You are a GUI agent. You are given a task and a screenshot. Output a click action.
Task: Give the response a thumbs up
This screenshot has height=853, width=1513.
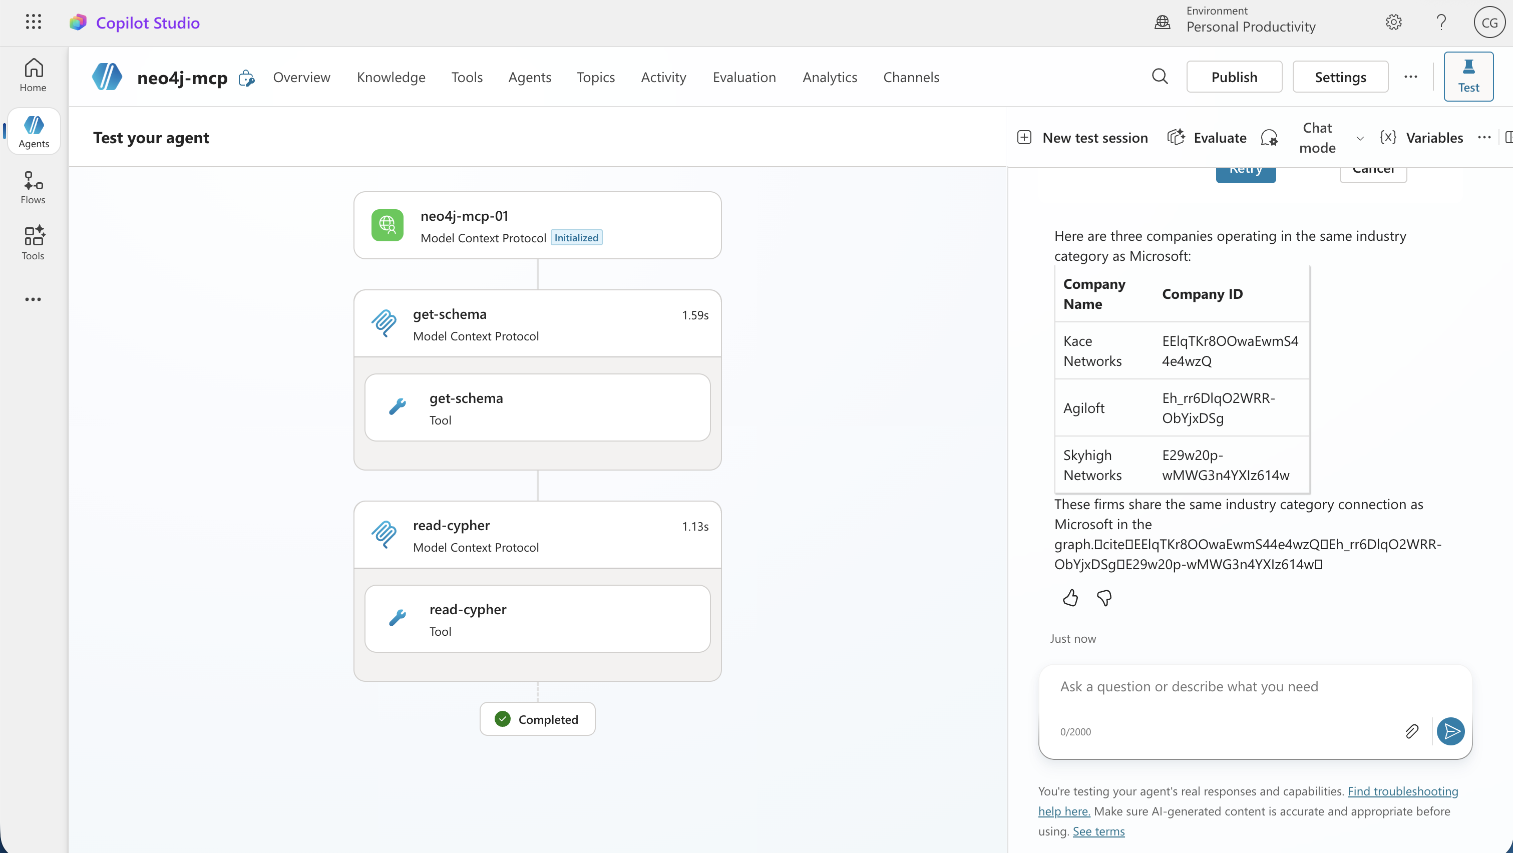point(1070,598)
